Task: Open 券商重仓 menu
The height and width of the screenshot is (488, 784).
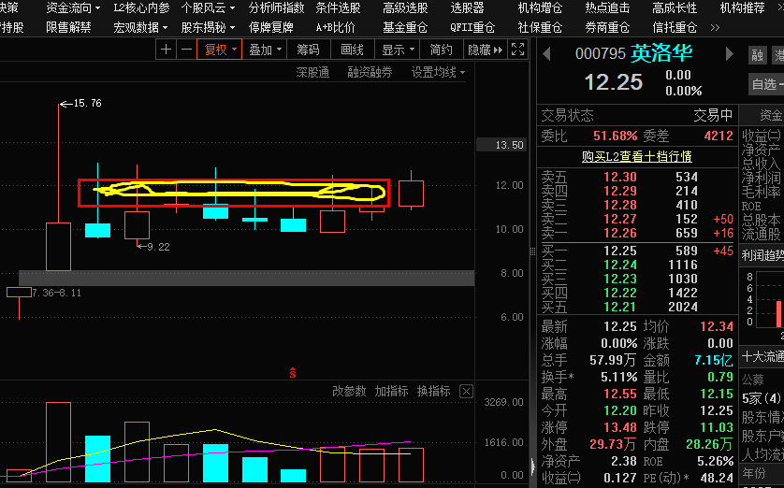Action: point(607,27)
